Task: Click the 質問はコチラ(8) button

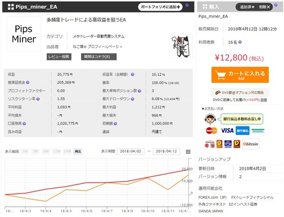Action: [x=99, y=57]
